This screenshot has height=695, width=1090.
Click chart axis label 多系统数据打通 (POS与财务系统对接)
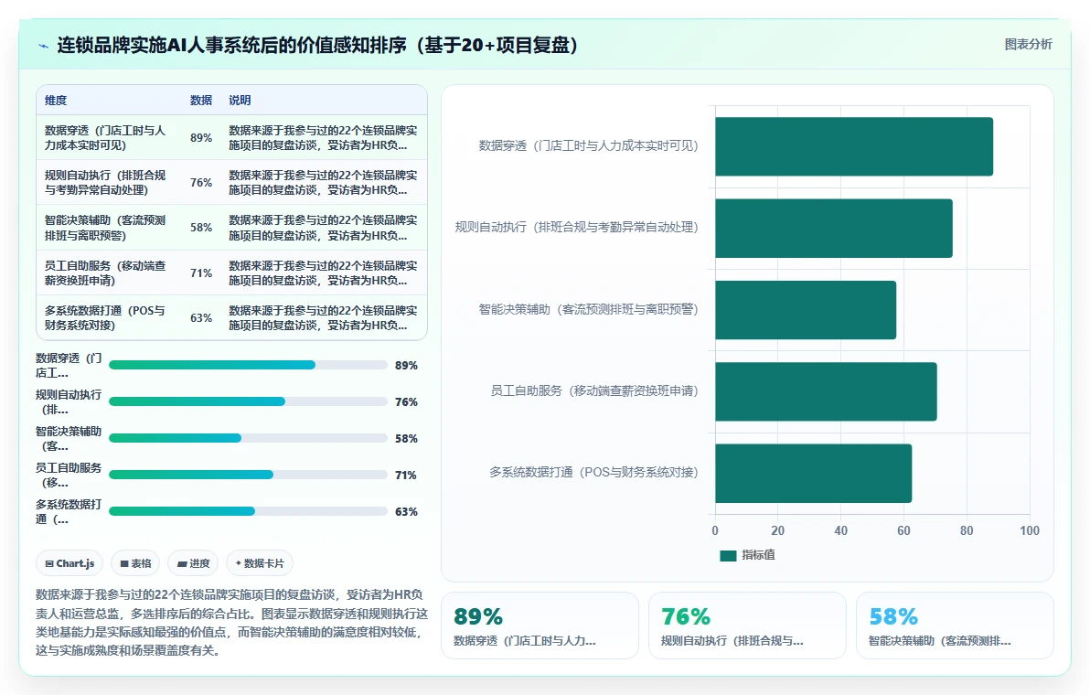(593, 473)
